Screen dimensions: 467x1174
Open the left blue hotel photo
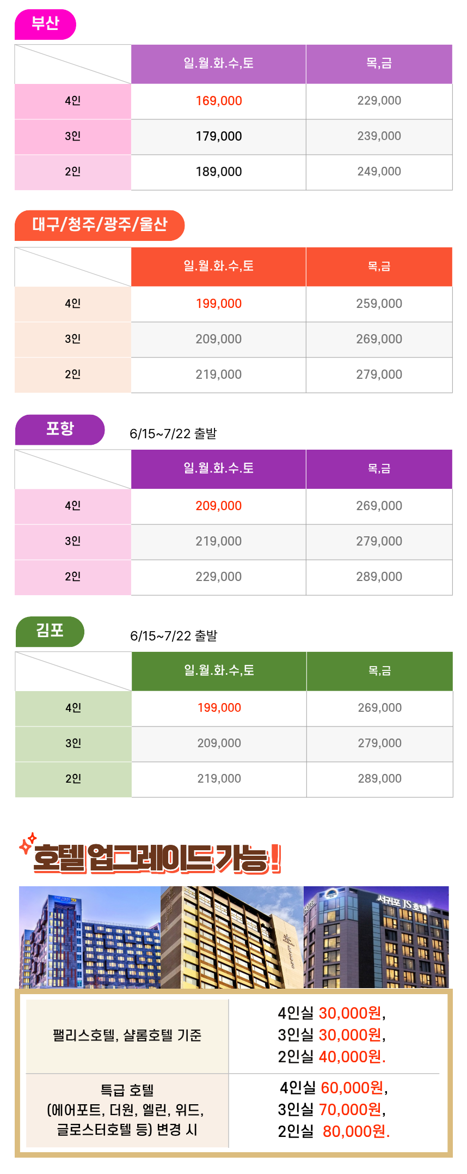point(90,937)
